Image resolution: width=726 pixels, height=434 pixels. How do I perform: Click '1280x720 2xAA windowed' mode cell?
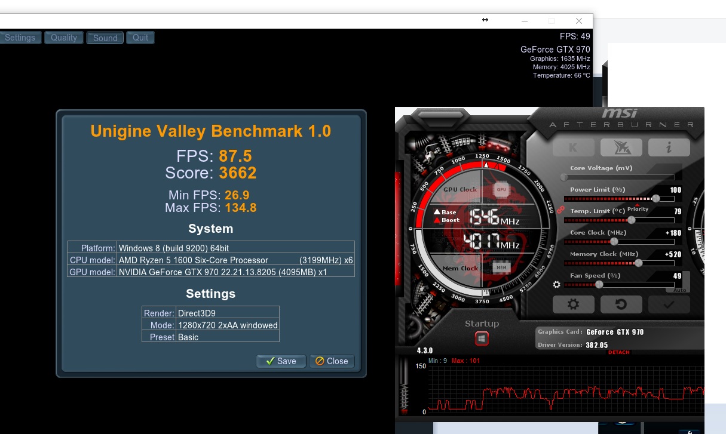tap(228, 325)
